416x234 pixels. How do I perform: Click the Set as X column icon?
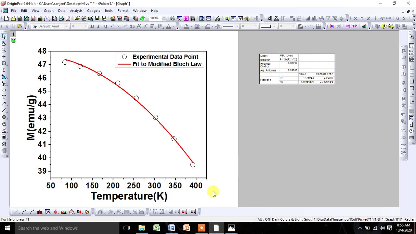coord(355,19)
